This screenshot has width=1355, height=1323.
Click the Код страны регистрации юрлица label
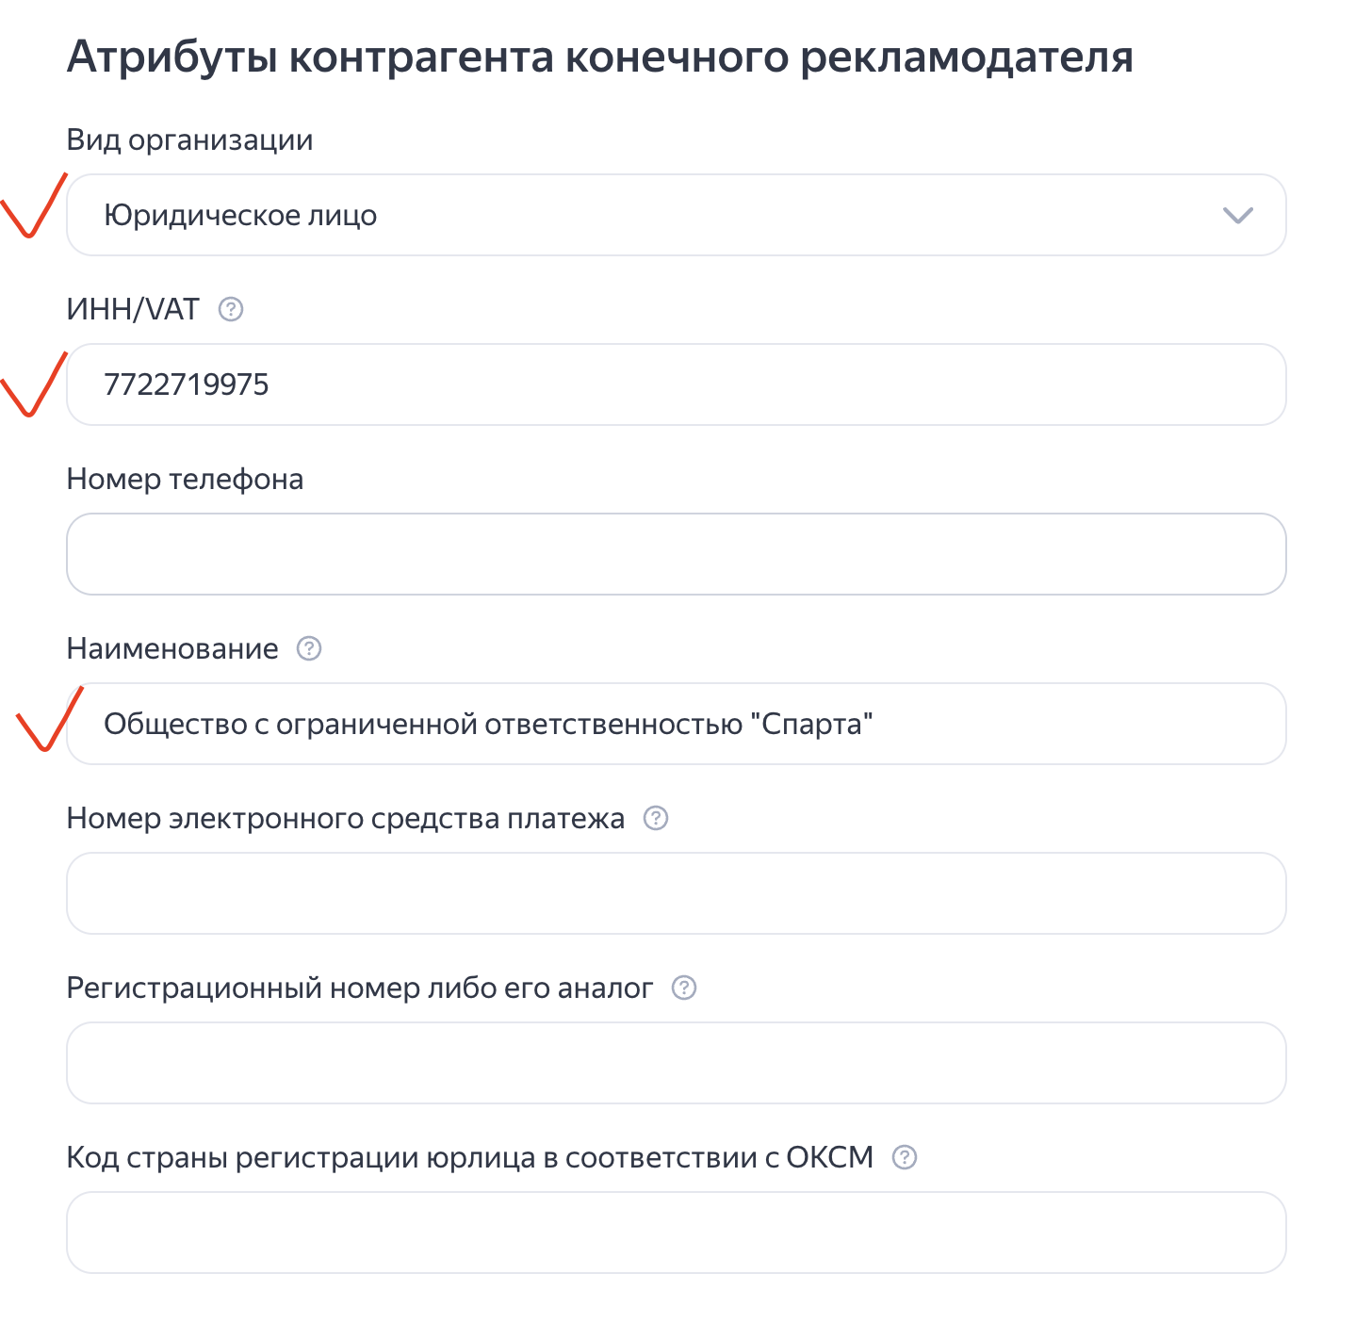469,1157
